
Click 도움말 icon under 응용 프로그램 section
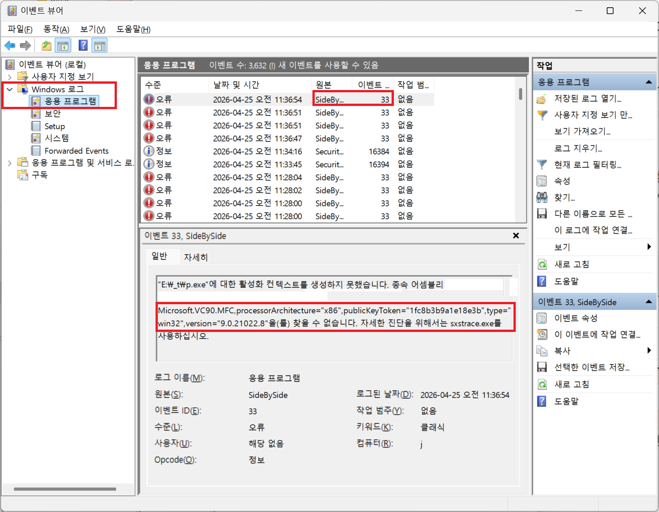pos(542,281)
